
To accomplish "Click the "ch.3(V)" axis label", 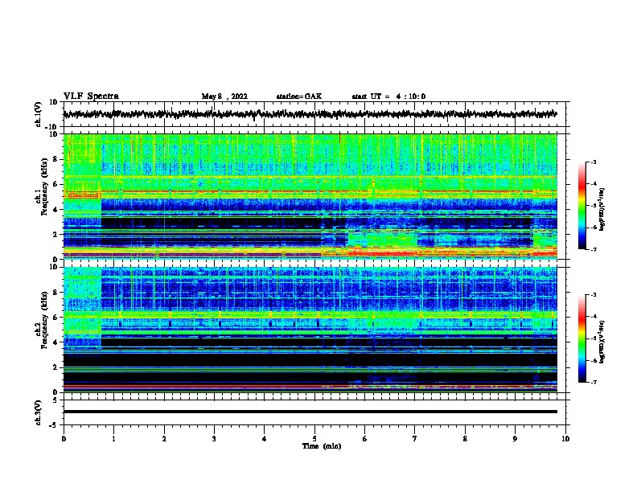I will click(x=39, y=412).
